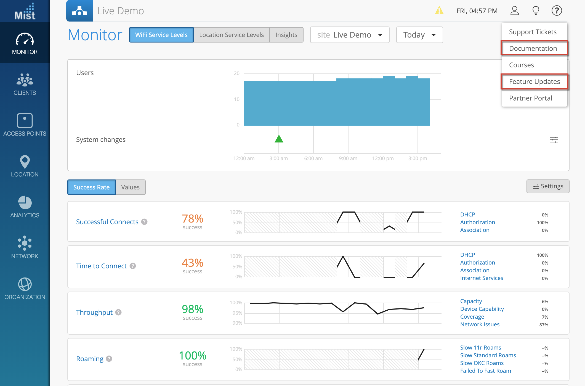
Task: Click help icon next to Successful Connects
Action: point(144,222)
